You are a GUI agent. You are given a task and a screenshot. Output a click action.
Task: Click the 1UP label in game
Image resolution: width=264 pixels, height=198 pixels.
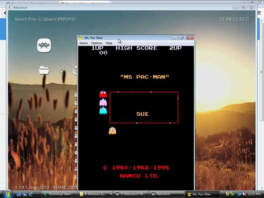tap(97, 48)
